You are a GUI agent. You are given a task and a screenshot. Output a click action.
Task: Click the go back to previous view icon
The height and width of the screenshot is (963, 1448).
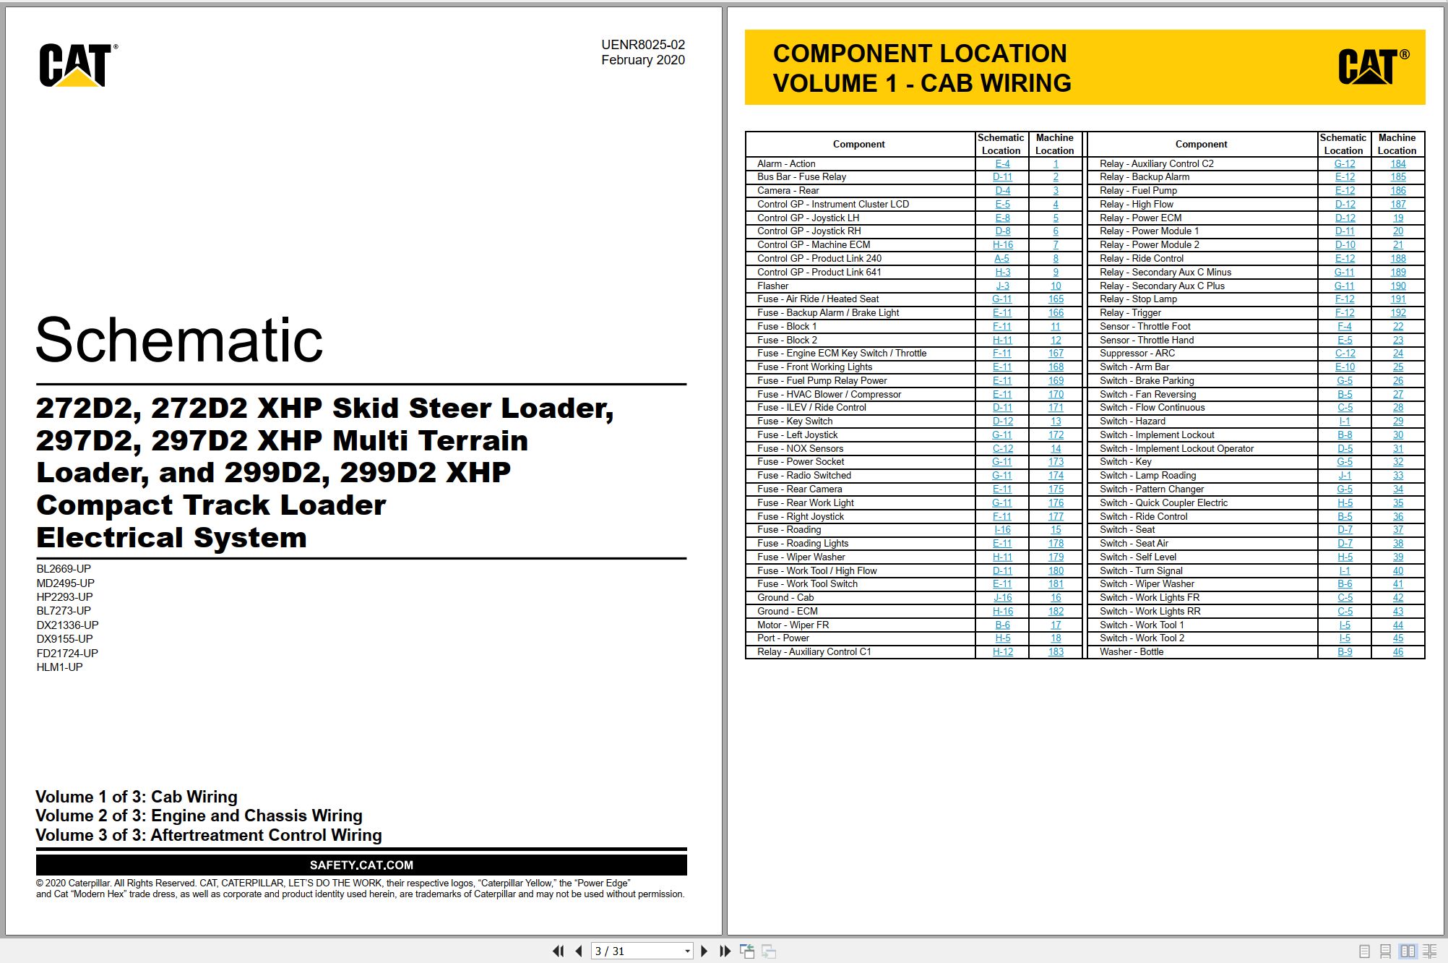point(747,951)
